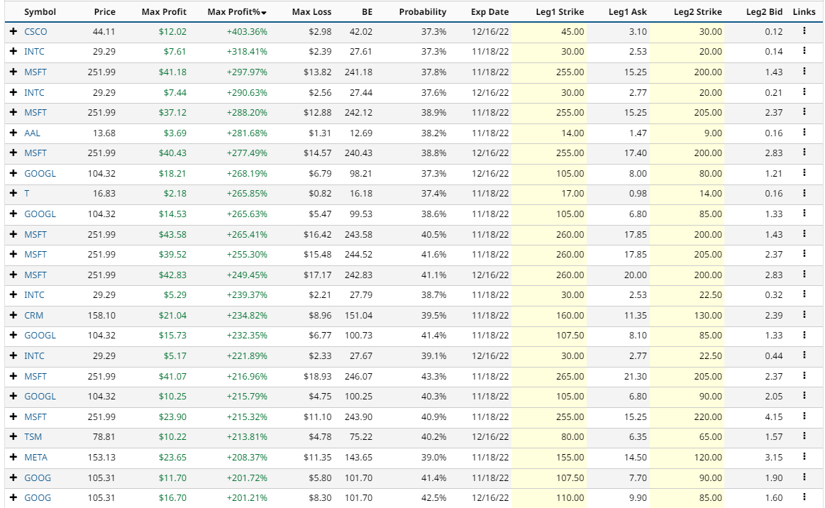Open the AAL ticker link

[33, 133]
